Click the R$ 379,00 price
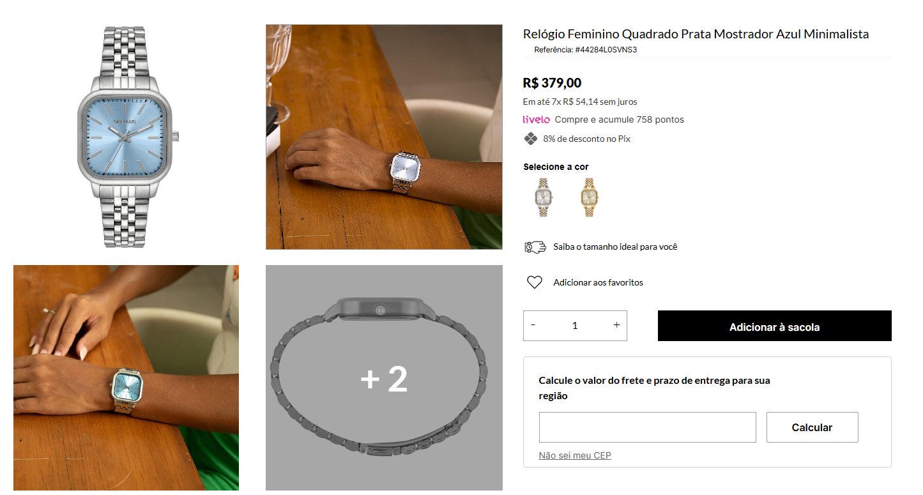 552,83
